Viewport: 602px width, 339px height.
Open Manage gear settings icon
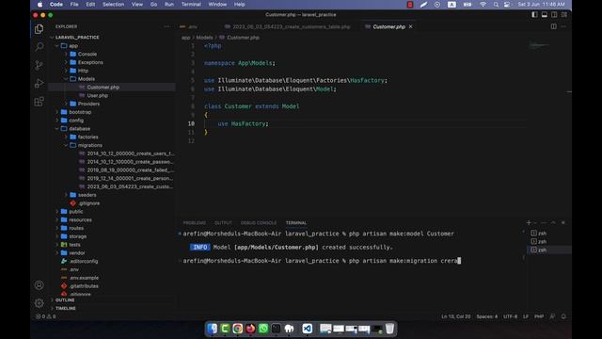(39, 303)
